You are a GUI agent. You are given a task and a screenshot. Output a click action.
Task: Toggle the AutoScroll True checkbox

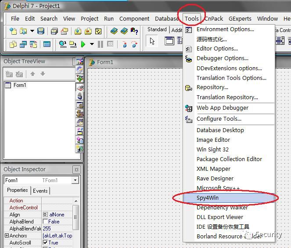(45, 242)
